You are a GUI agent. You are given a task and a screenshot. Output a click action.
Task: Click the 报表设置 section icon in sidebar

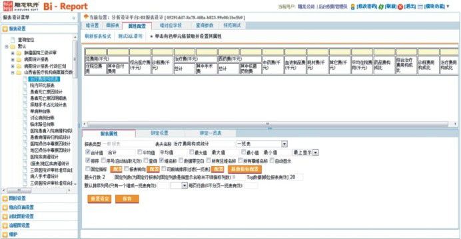(5, 29)
